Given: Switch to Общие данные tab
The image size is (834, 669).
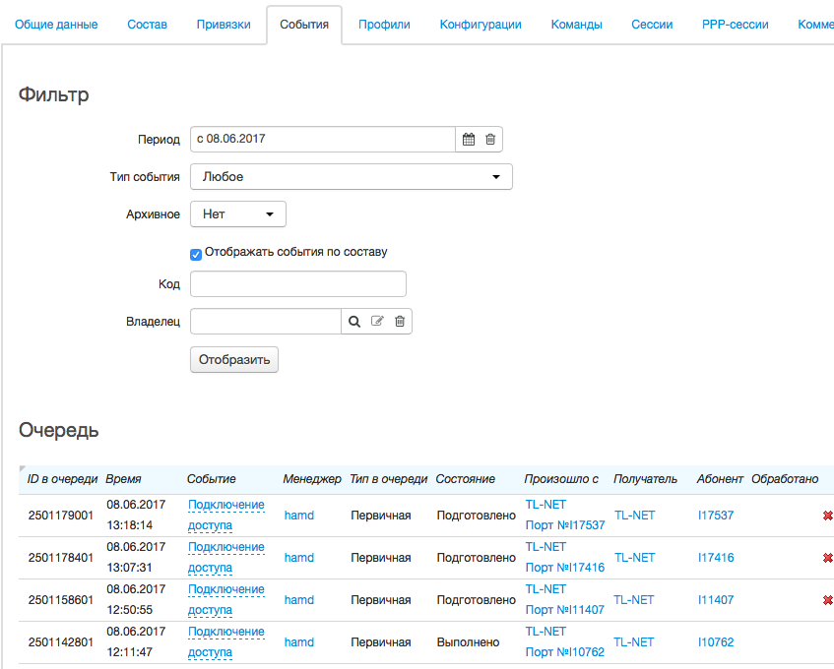Looking at the screenshot, I should coord(56,25).
